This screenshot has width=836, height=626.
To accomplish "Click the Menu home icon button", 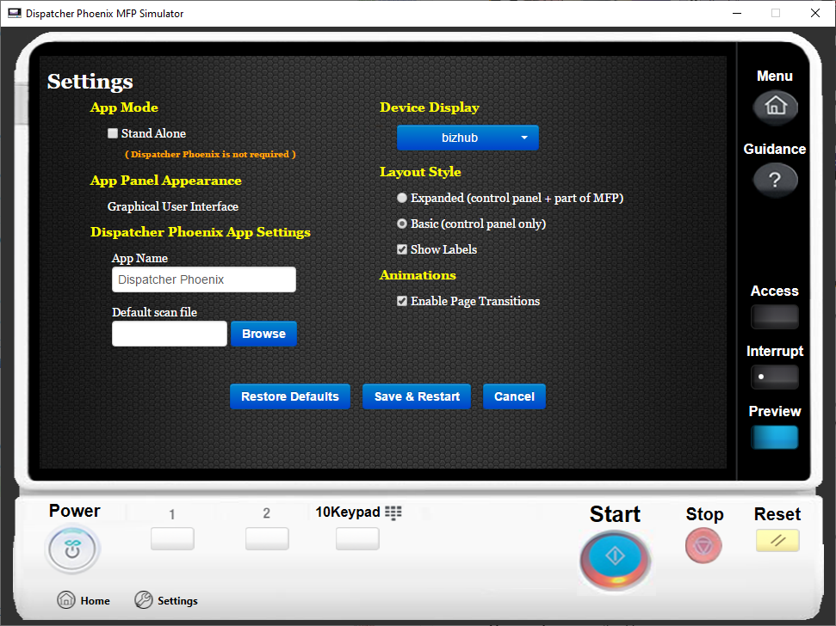I will [775, 107].
